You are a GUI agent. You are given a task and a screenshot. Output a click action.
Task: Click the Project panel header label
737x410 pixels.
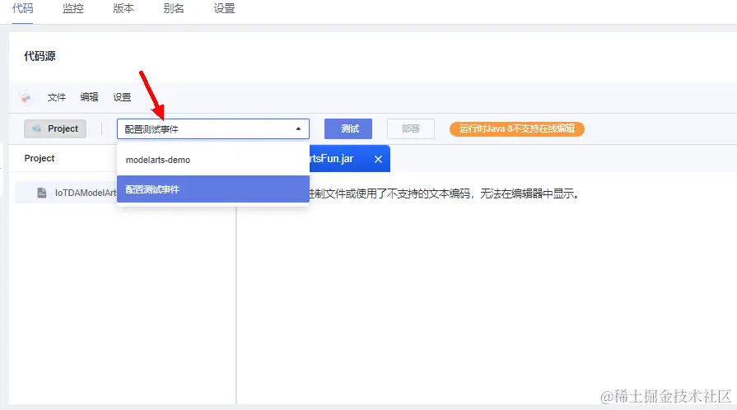(x=40, y=158)
